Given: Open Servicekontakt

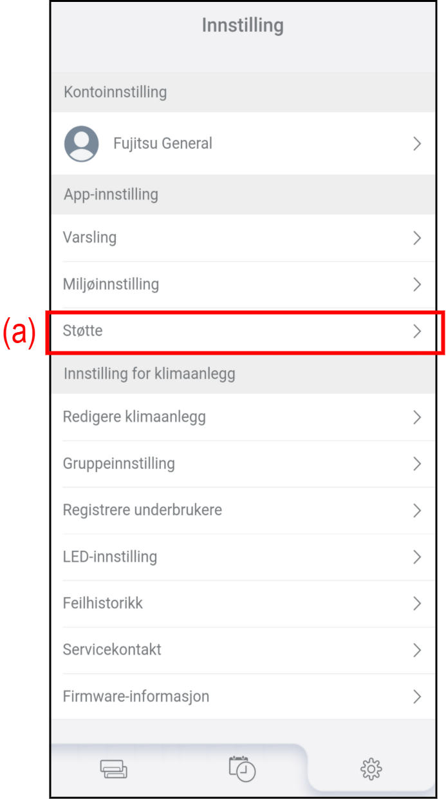Looking at the screenshot, I should click(x=112, y=649).
